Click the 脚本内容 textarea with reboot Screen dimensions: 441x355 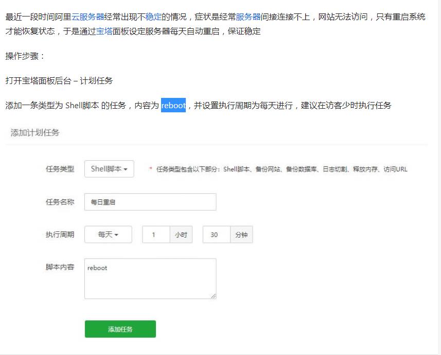[150, 279]
